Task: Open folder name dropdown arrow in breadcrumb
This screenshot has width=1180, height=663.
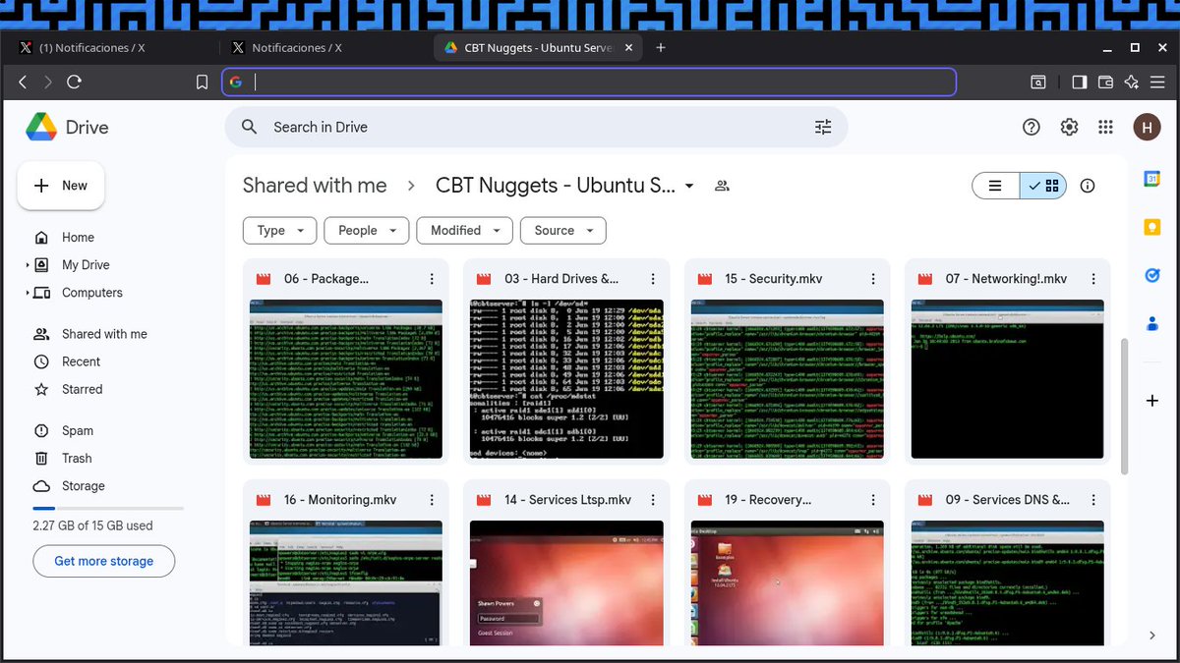Action: tap(689, 186)
